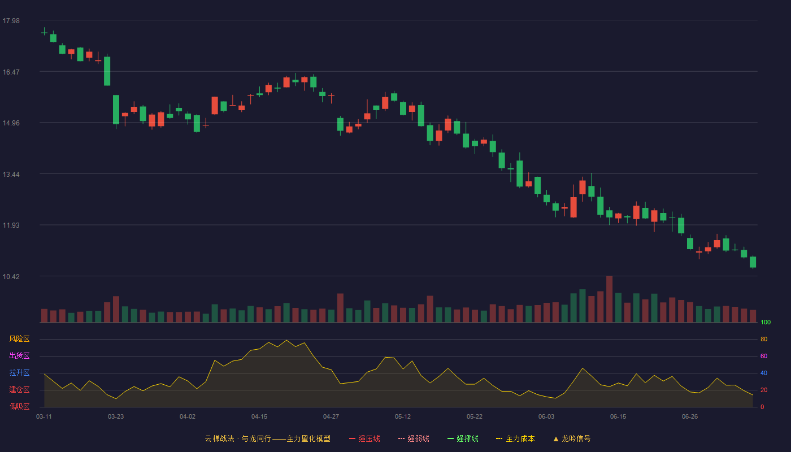Click the 06-26 date axis label

click(x=690, y=416)
